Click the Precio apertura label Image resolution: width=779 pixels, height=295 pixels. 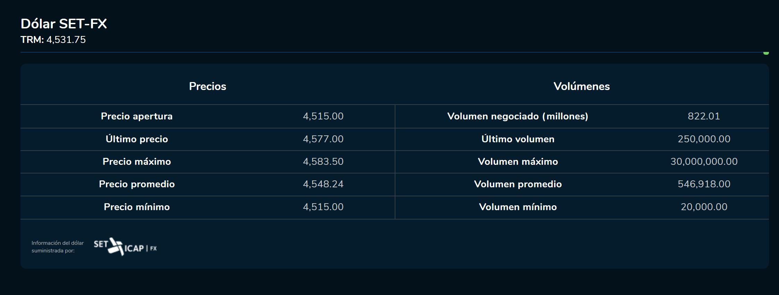[x=137, y=116]
